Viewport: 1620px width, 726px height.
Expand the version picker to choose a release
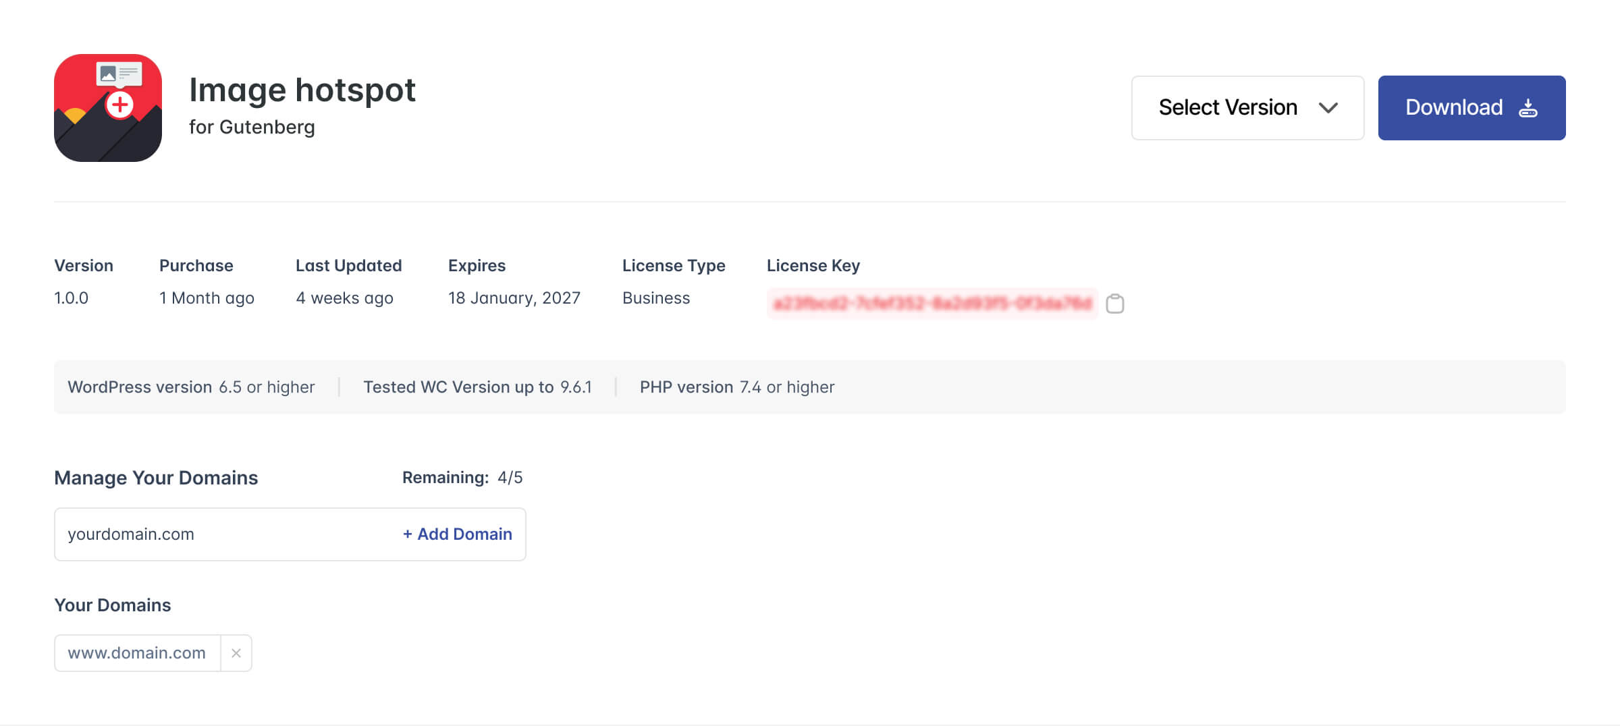[x=1247, y=108]
